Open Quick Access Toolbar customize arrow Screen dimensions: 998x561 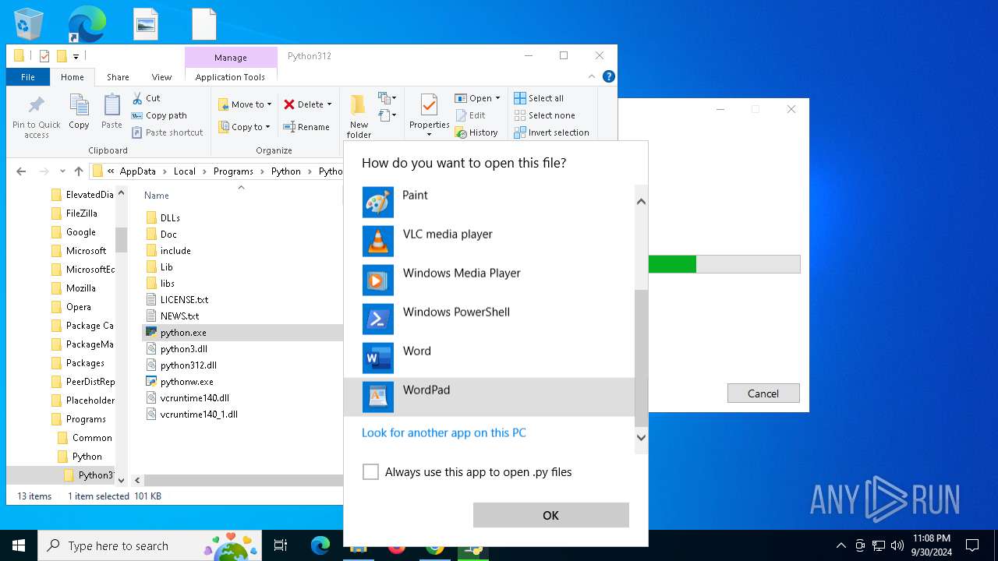coord(76,56)
